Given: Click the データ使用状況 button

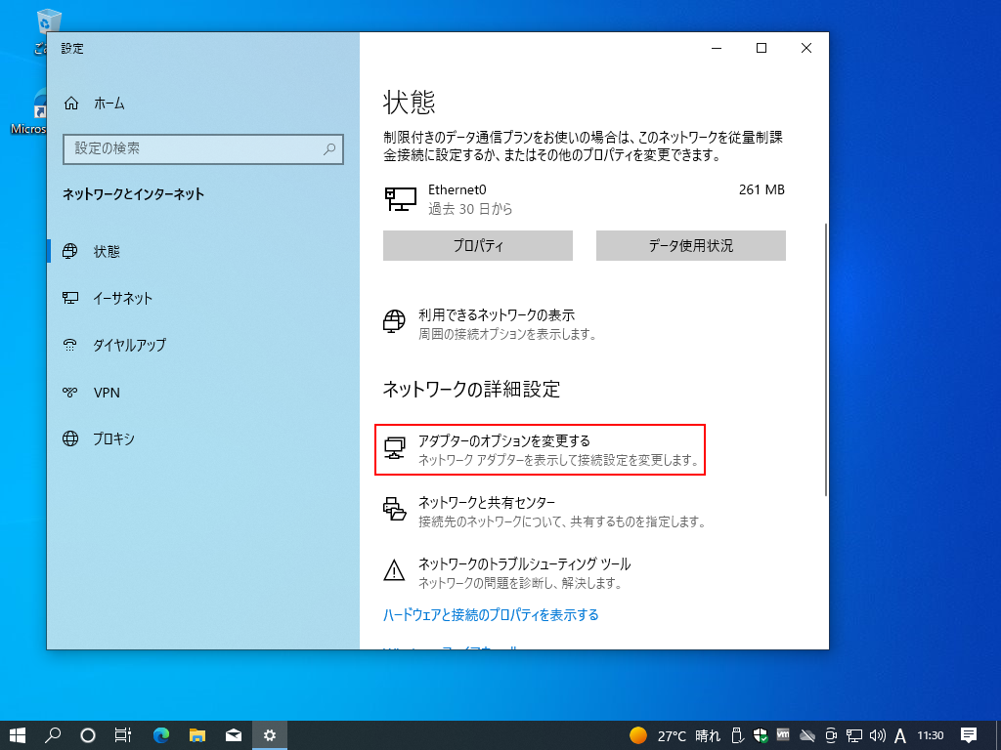Looking at the screenshot, I should click(691, 245).
